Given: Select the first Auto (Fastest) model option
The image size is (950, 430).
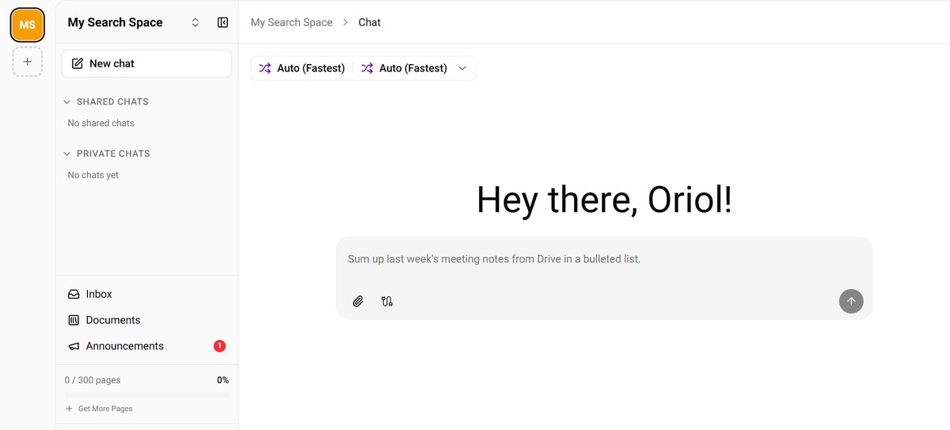Looking at the screenshot, I should pos(302,68).
